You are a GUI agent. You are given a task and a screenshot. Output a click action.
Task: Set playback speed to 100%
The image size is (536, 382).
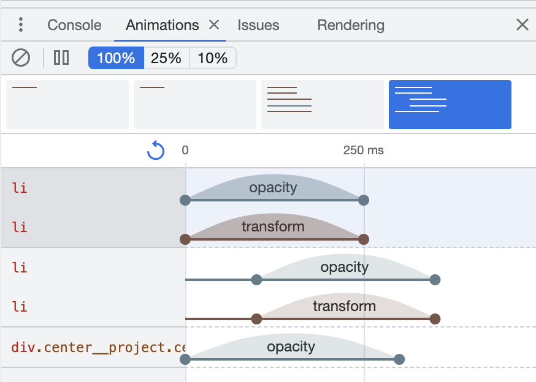(117, 58)
